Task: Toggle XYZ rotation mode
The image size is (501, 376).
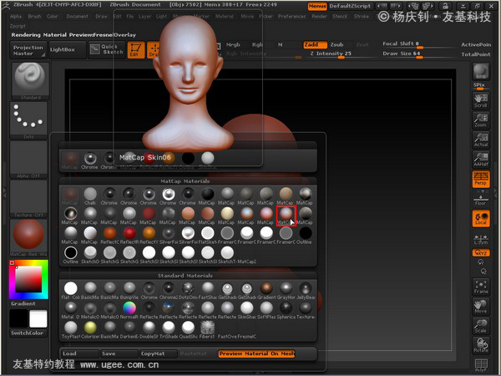Action: click(481, 252)
